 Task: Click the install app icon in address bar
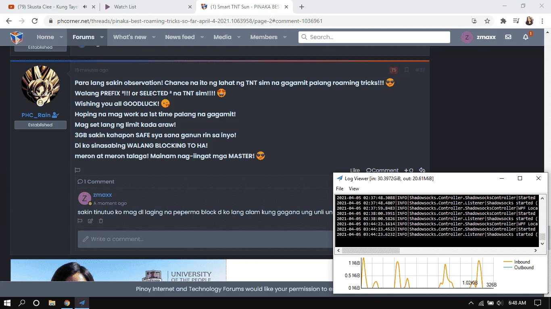pyautogui.click(x=474, y=21)
